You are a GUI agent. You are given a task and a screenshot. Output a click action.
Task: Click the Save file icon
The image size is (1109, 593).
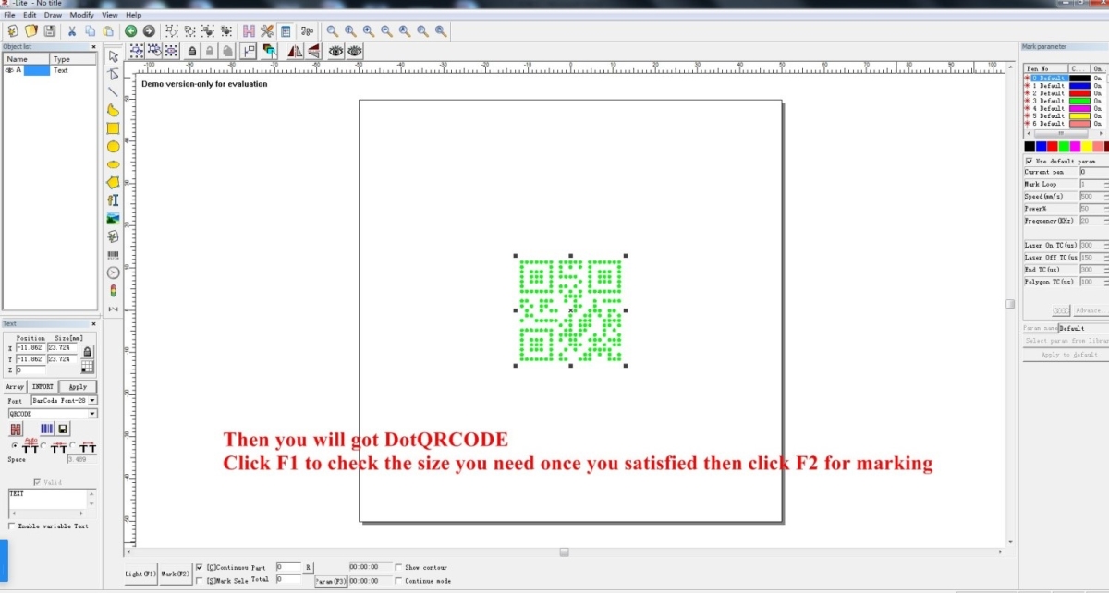[x=49, y=31]
